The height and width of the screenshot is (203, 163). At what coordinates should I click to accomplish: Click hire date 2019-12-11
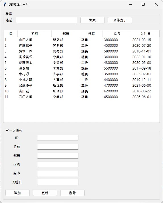pyautogui.click(x=142, y=80)
